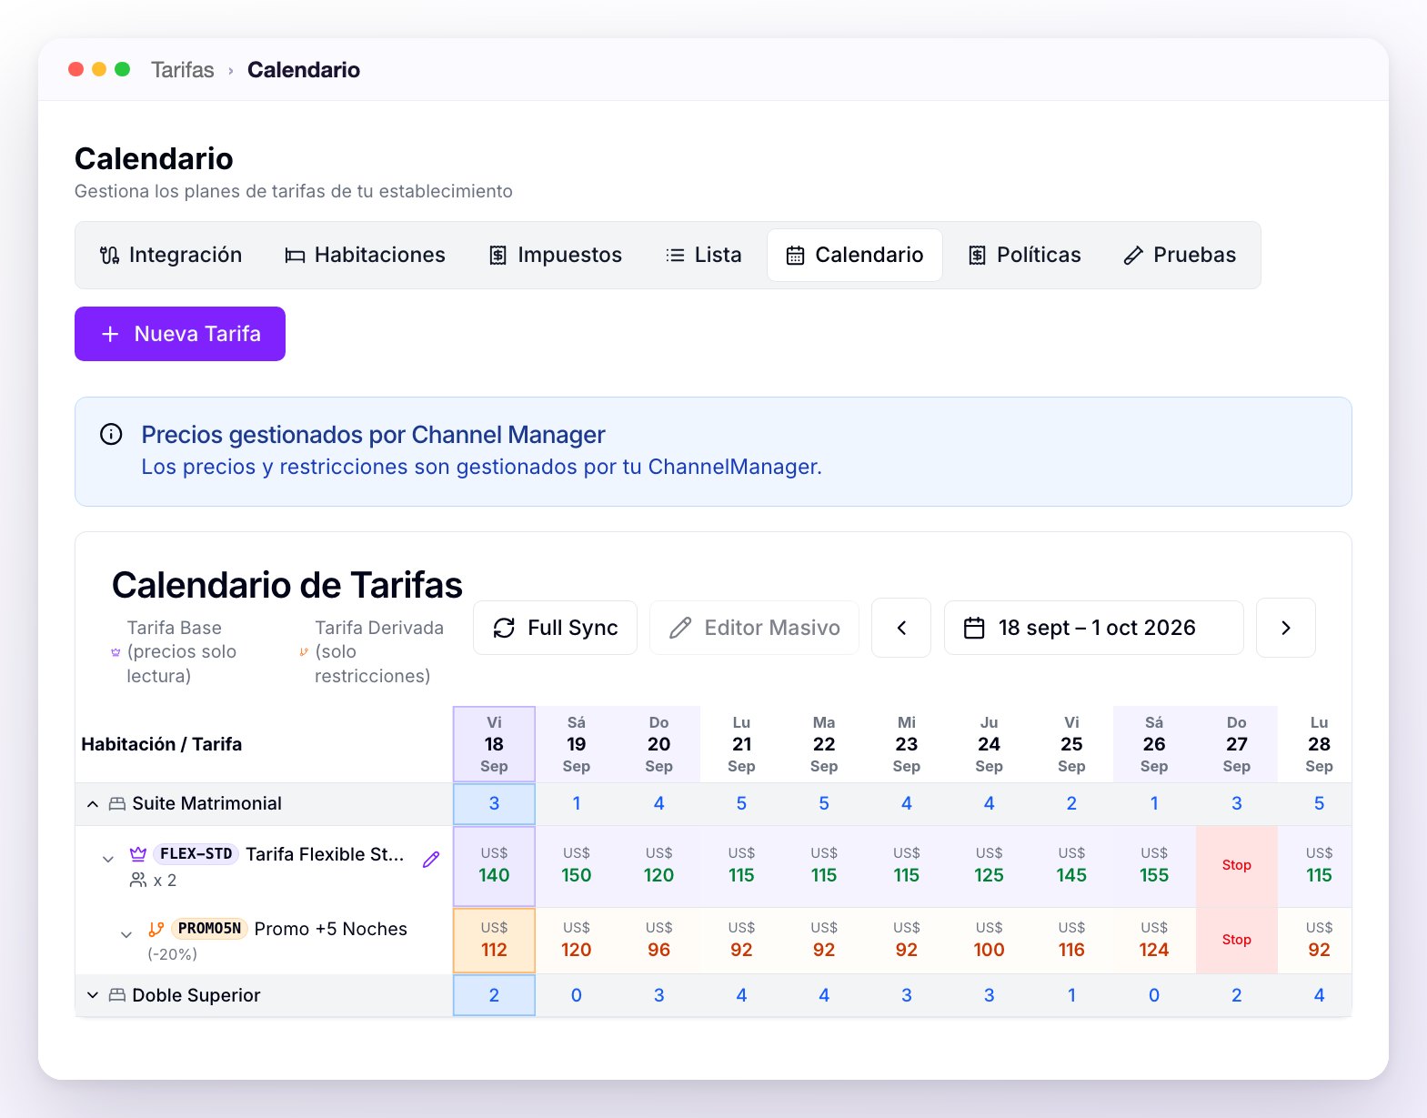Click the pencil icon on Editor Masivo
Screen dimensions: 1427x1118
[x=680, y=628]
